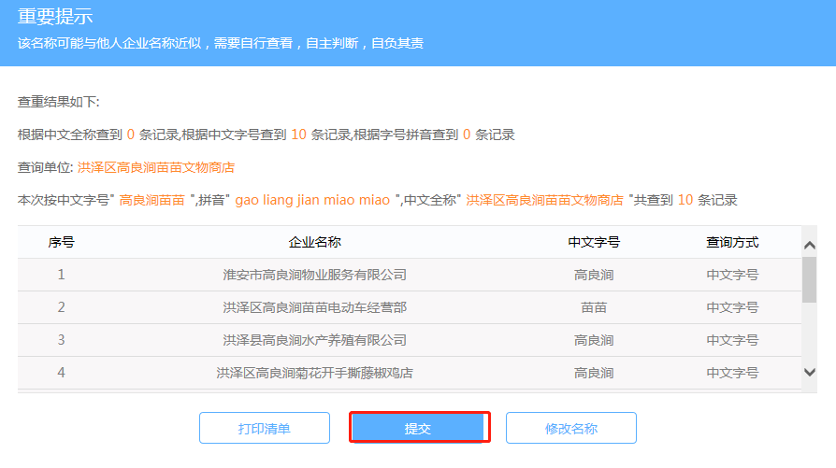Click row 4's 查询方式 cell
Image resolution: width=836 pixels, height=468 pixels.
pyautogui.click(x=732, y=373)
